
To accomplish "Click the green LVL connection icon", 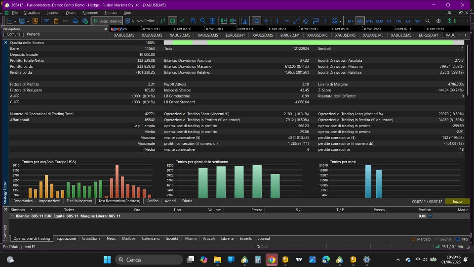I will [x=449, y=21].
